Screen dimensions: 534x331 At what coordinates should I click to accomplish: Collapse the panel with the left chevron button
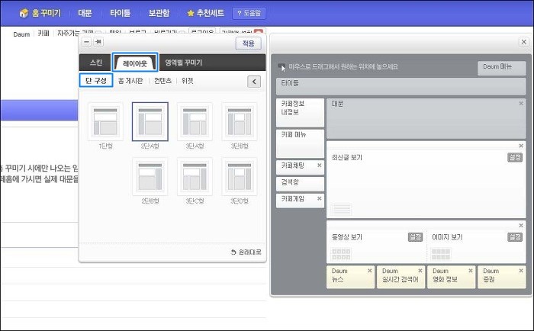tap(254, 82)
